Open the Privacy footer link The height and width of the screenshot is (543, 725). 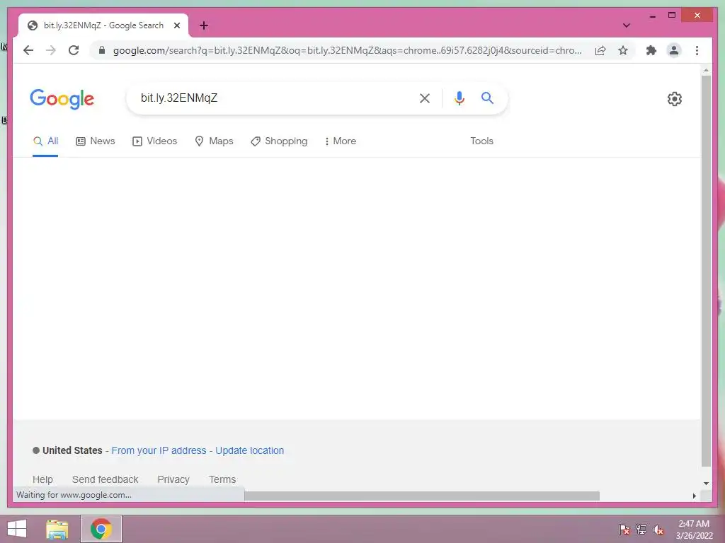point(173,479)
